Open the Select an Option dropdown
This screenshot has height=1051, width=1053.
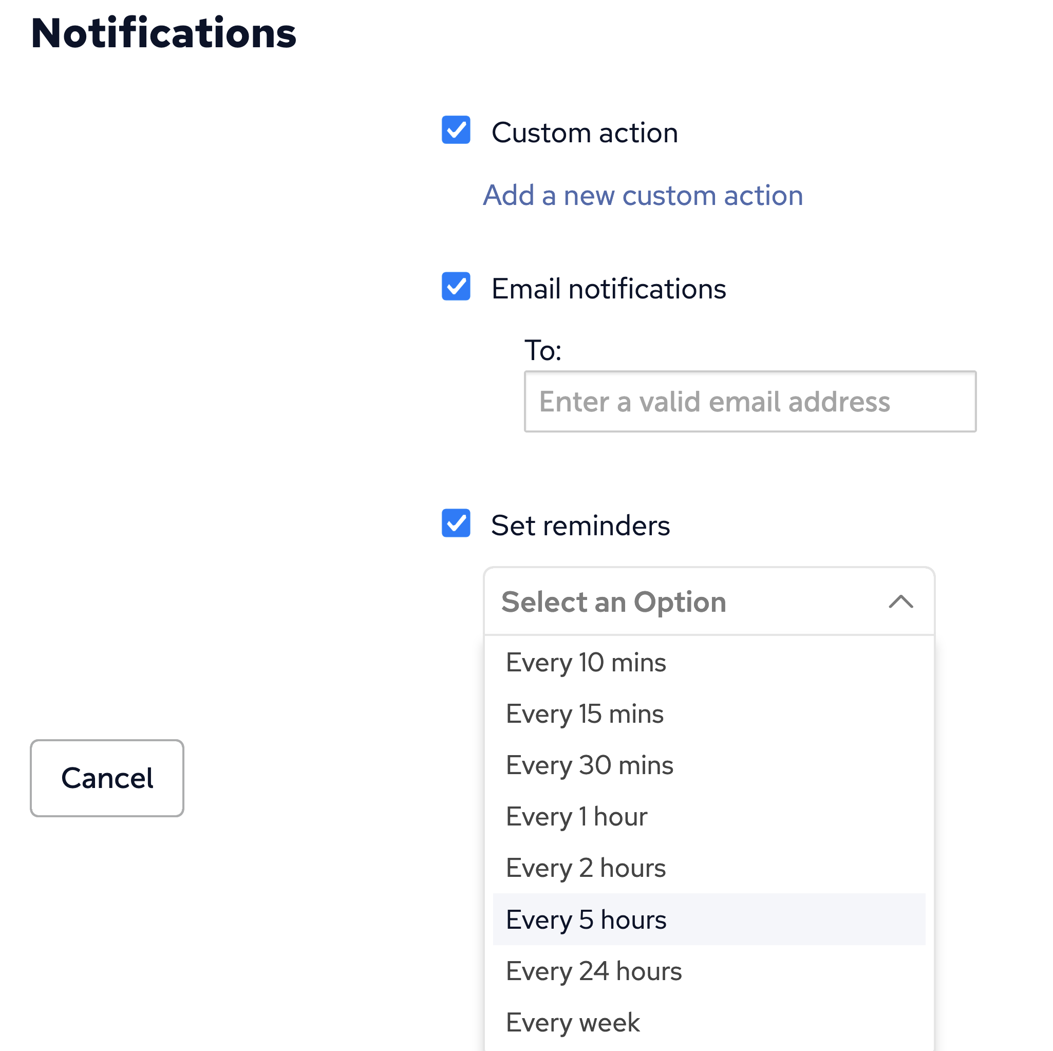(x=613, y=603)
